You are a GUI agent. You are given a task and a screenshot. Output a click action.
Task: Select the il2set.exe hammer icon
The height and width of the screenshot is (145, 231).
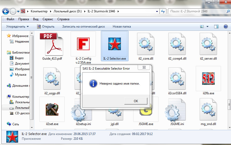tap(52, 109)
